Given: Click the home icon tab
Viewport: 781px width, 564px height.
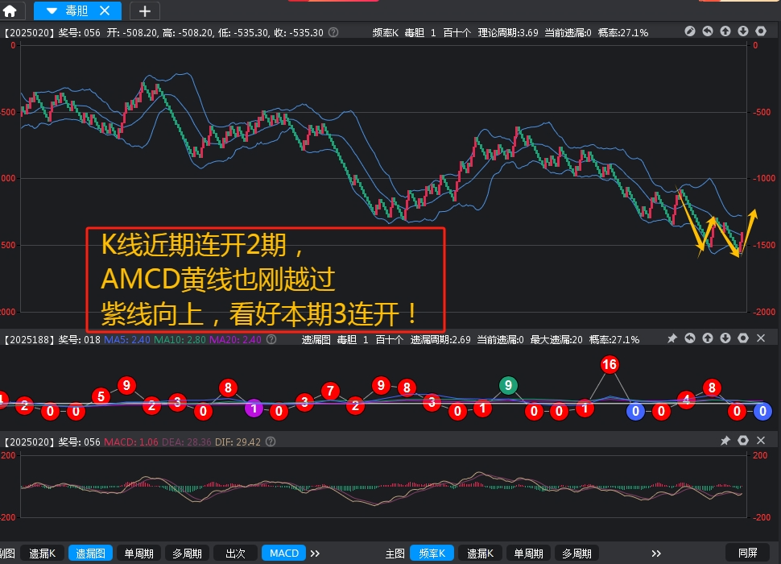Looking at the screenshot, I should (x=10, y=10).
